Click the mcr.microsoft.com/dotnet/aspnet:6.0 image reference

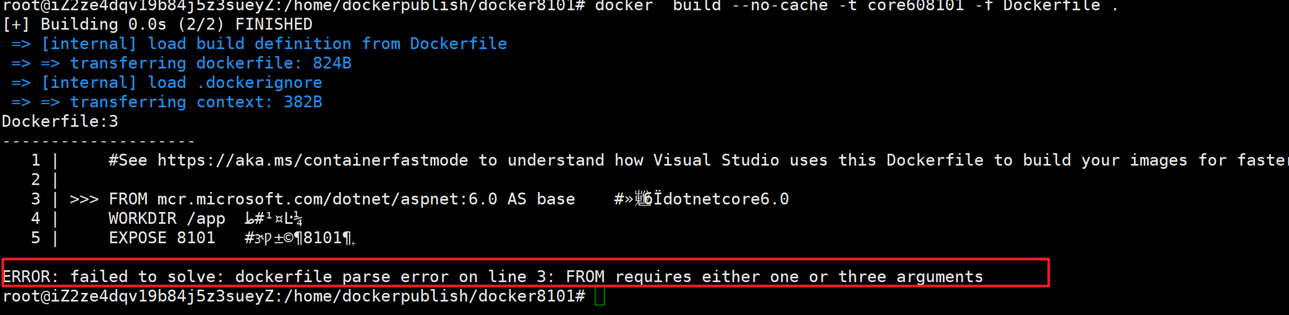coord(327,199)
